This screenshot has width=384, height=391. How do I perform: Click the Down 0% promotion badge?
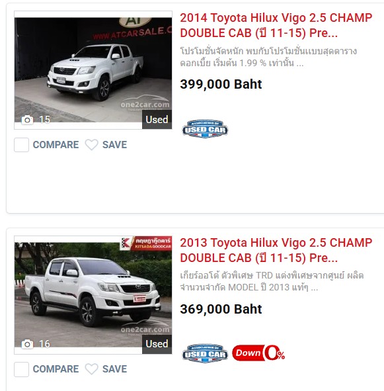click(x=258, y=353)
